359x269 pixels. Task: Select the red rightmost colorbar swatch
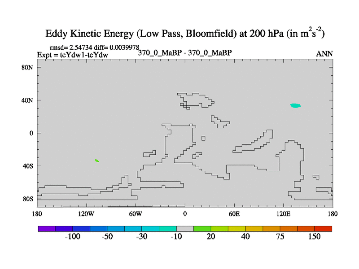(x=323, y=229)
